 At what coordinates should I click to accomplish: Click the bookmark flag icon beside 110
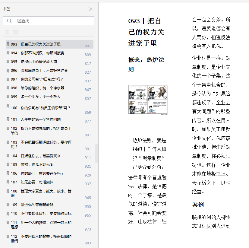[8, 214]
